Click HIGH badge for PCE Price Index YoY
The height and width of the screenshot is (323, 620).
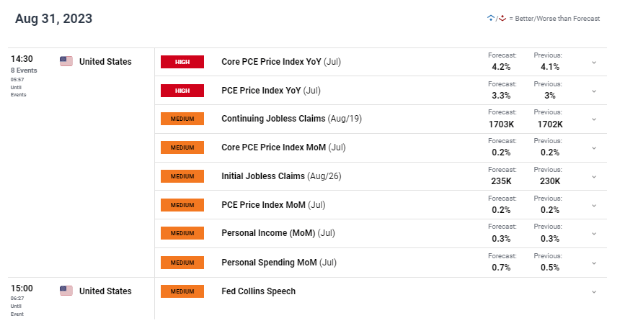(x=182, y=91)
